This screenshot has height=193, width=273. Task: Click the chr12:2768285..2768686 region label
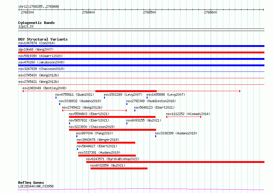[x=39, y=7]
